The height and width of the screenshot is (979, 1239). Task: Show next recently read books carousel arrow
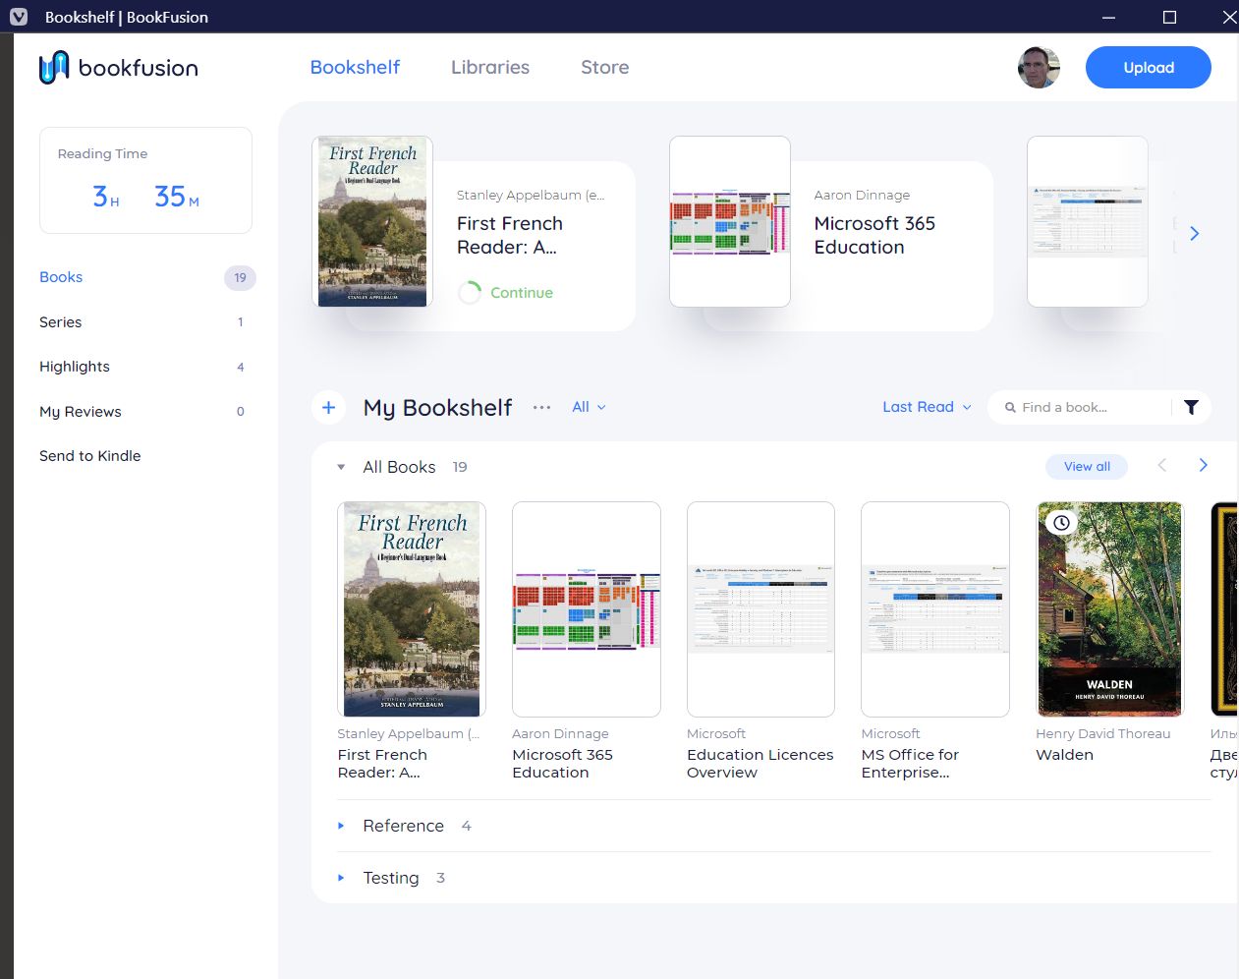pos(1194,234)
